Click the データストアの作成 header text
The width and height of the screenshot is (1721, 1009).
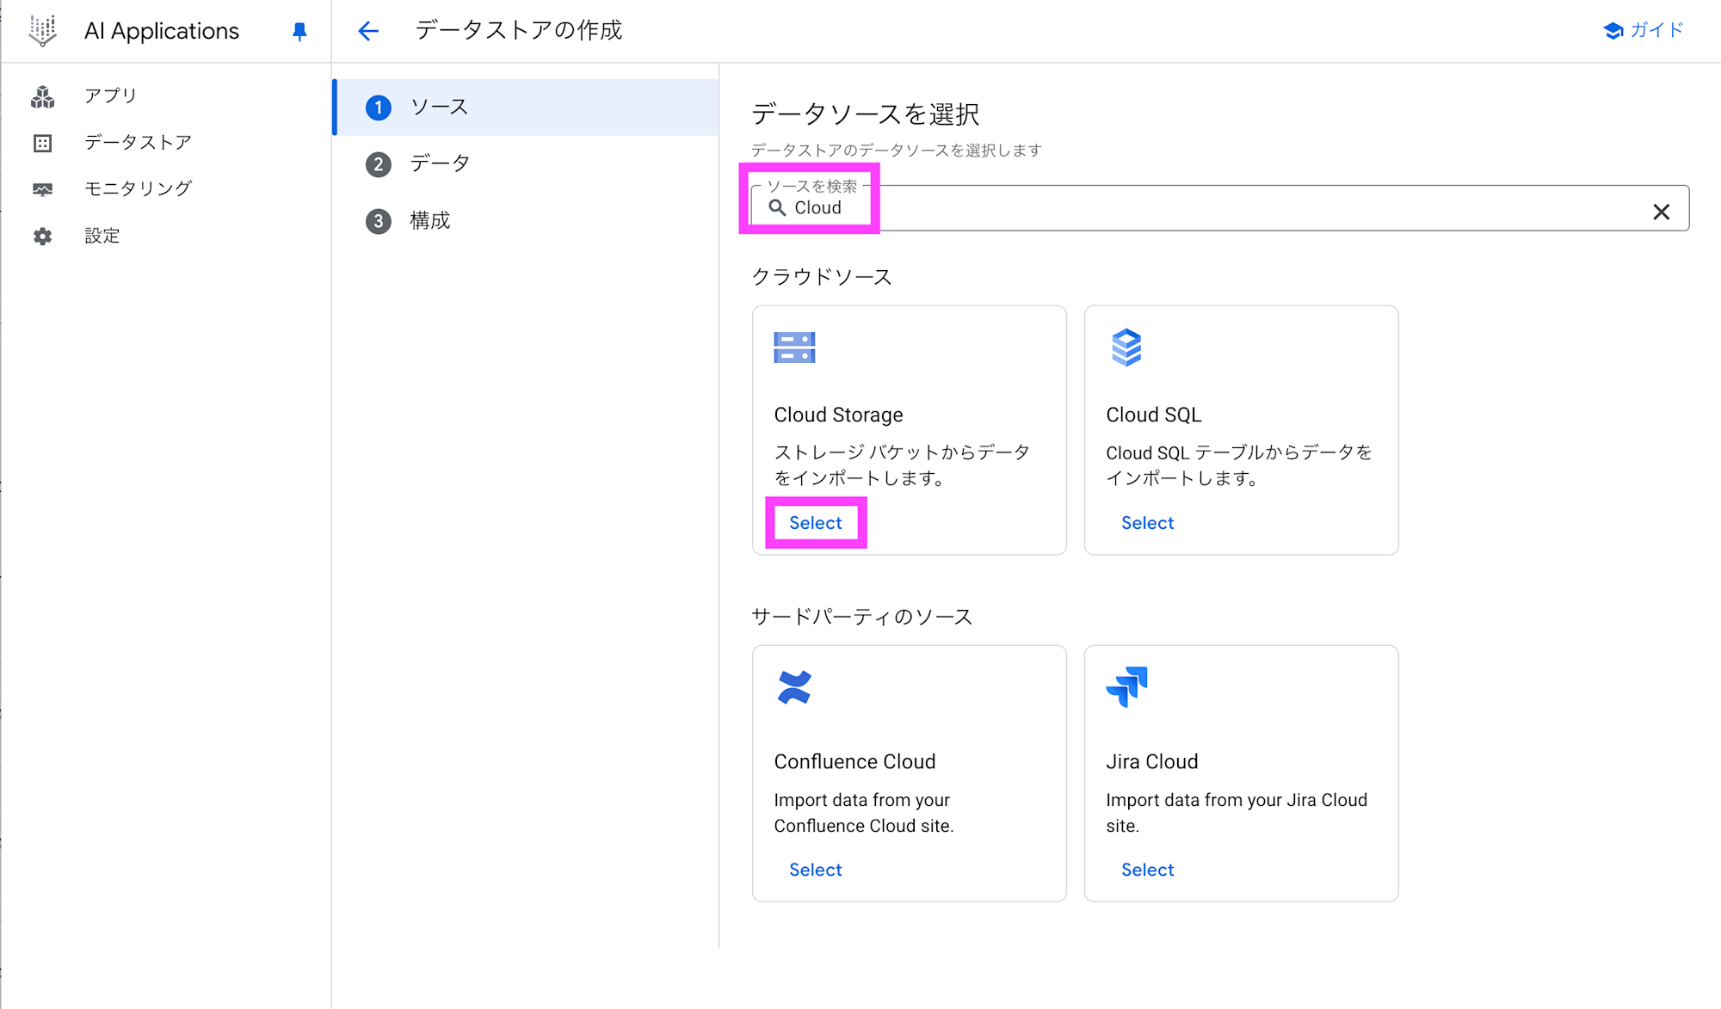point(519,30)
